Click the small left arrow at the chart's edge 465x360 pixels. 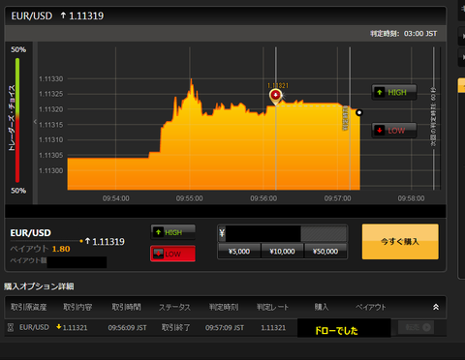tap(35, 122)
